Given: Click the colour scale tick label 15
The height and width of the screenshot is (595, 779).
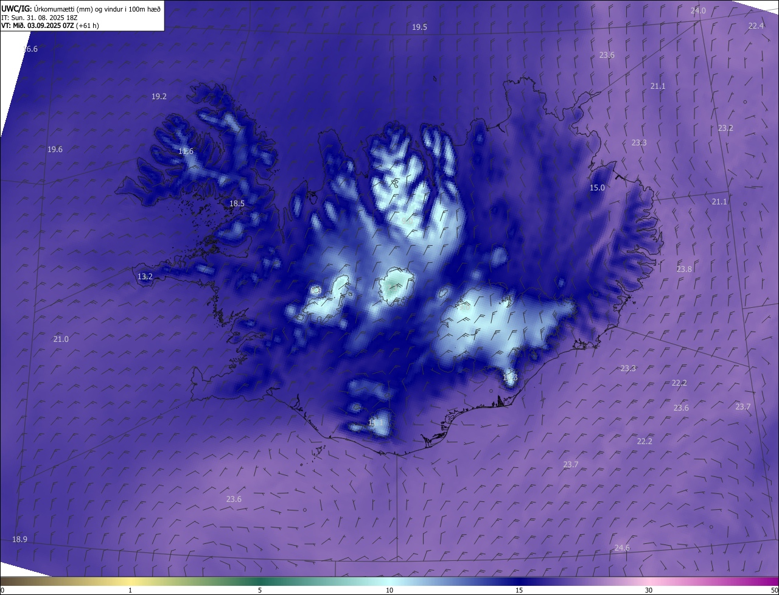Looking at the screenshot, I should coord(519,590).
